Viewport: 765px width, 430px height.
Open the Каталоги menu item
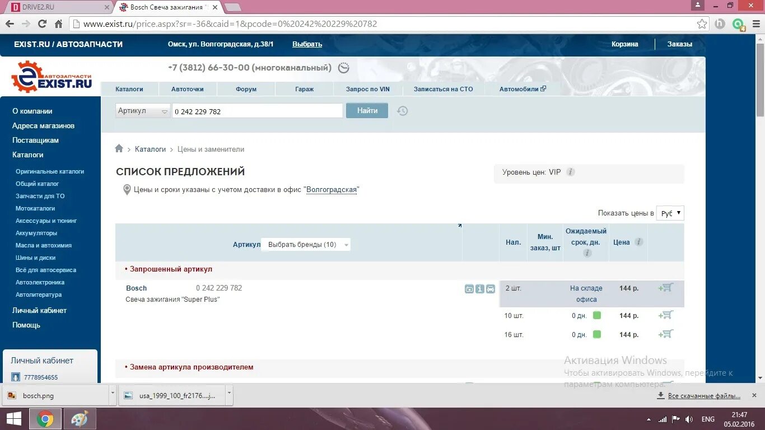[129, 89]
